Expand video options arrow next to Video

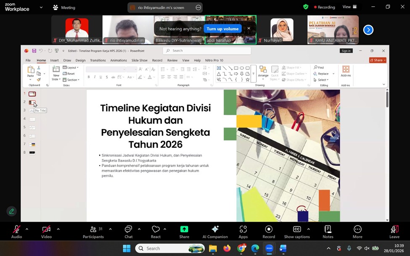click(x=58, y=229)
